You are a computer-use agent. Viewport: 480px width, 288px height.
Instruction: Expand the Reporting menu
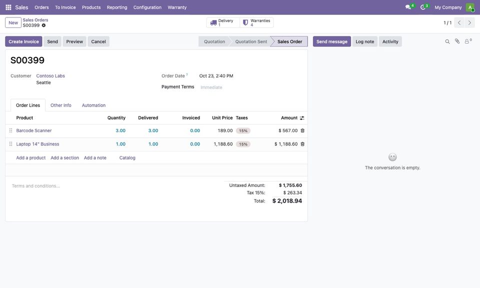117,7
